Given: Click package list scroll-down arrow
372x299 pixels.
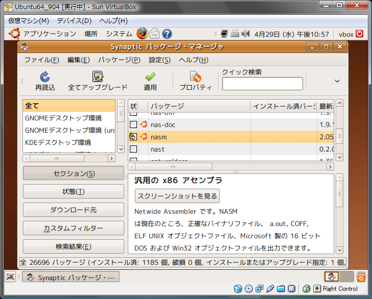Looking at the screenshot, I should point(339,157).
